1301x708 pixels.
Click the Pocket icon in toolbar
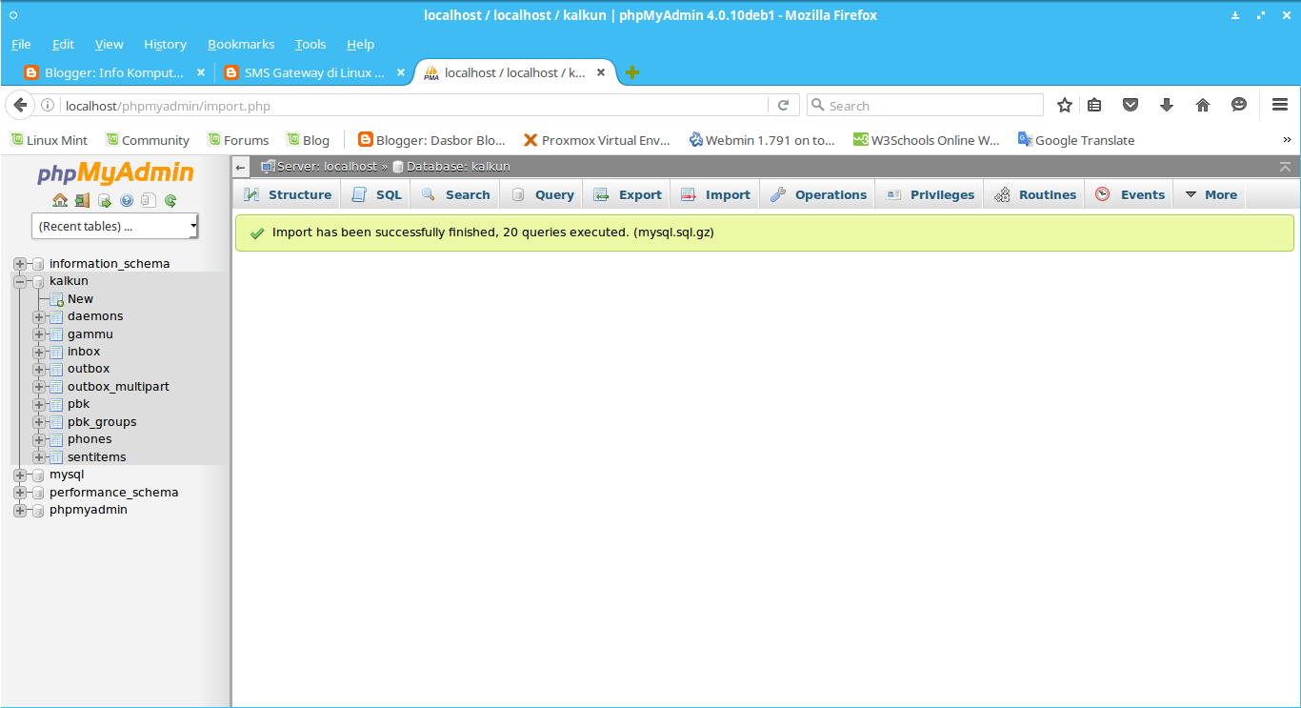click(1130, 106)
